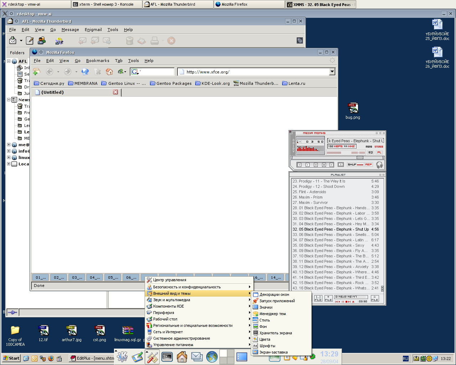This screenshot has width=456, height=365.
Task: Click the Reload icon in Firefox toolbar
Action: (x=85, y=72)
